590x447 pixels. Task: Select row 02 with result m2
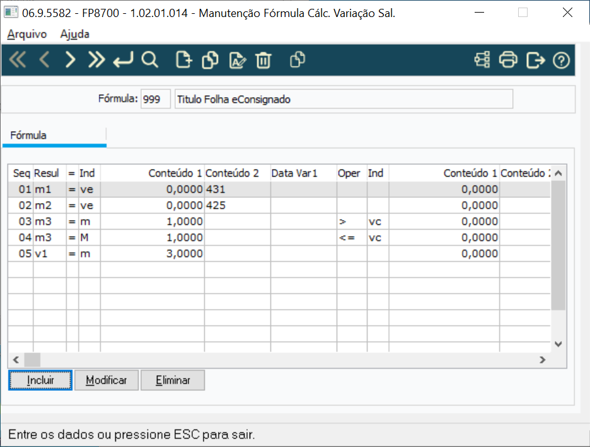279,206
